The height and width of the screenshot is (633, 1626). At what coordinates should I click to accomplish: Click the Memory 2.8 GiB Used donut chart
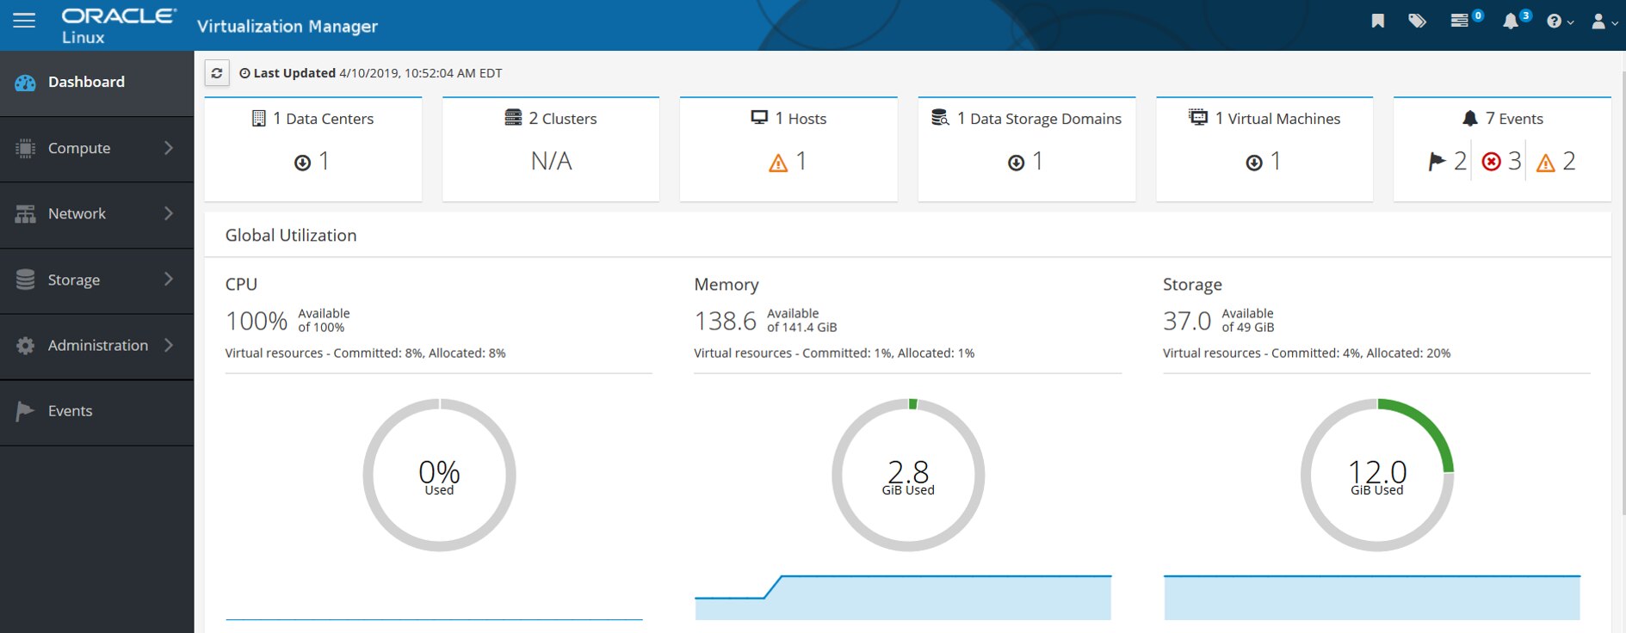click(x=908, y=475)
